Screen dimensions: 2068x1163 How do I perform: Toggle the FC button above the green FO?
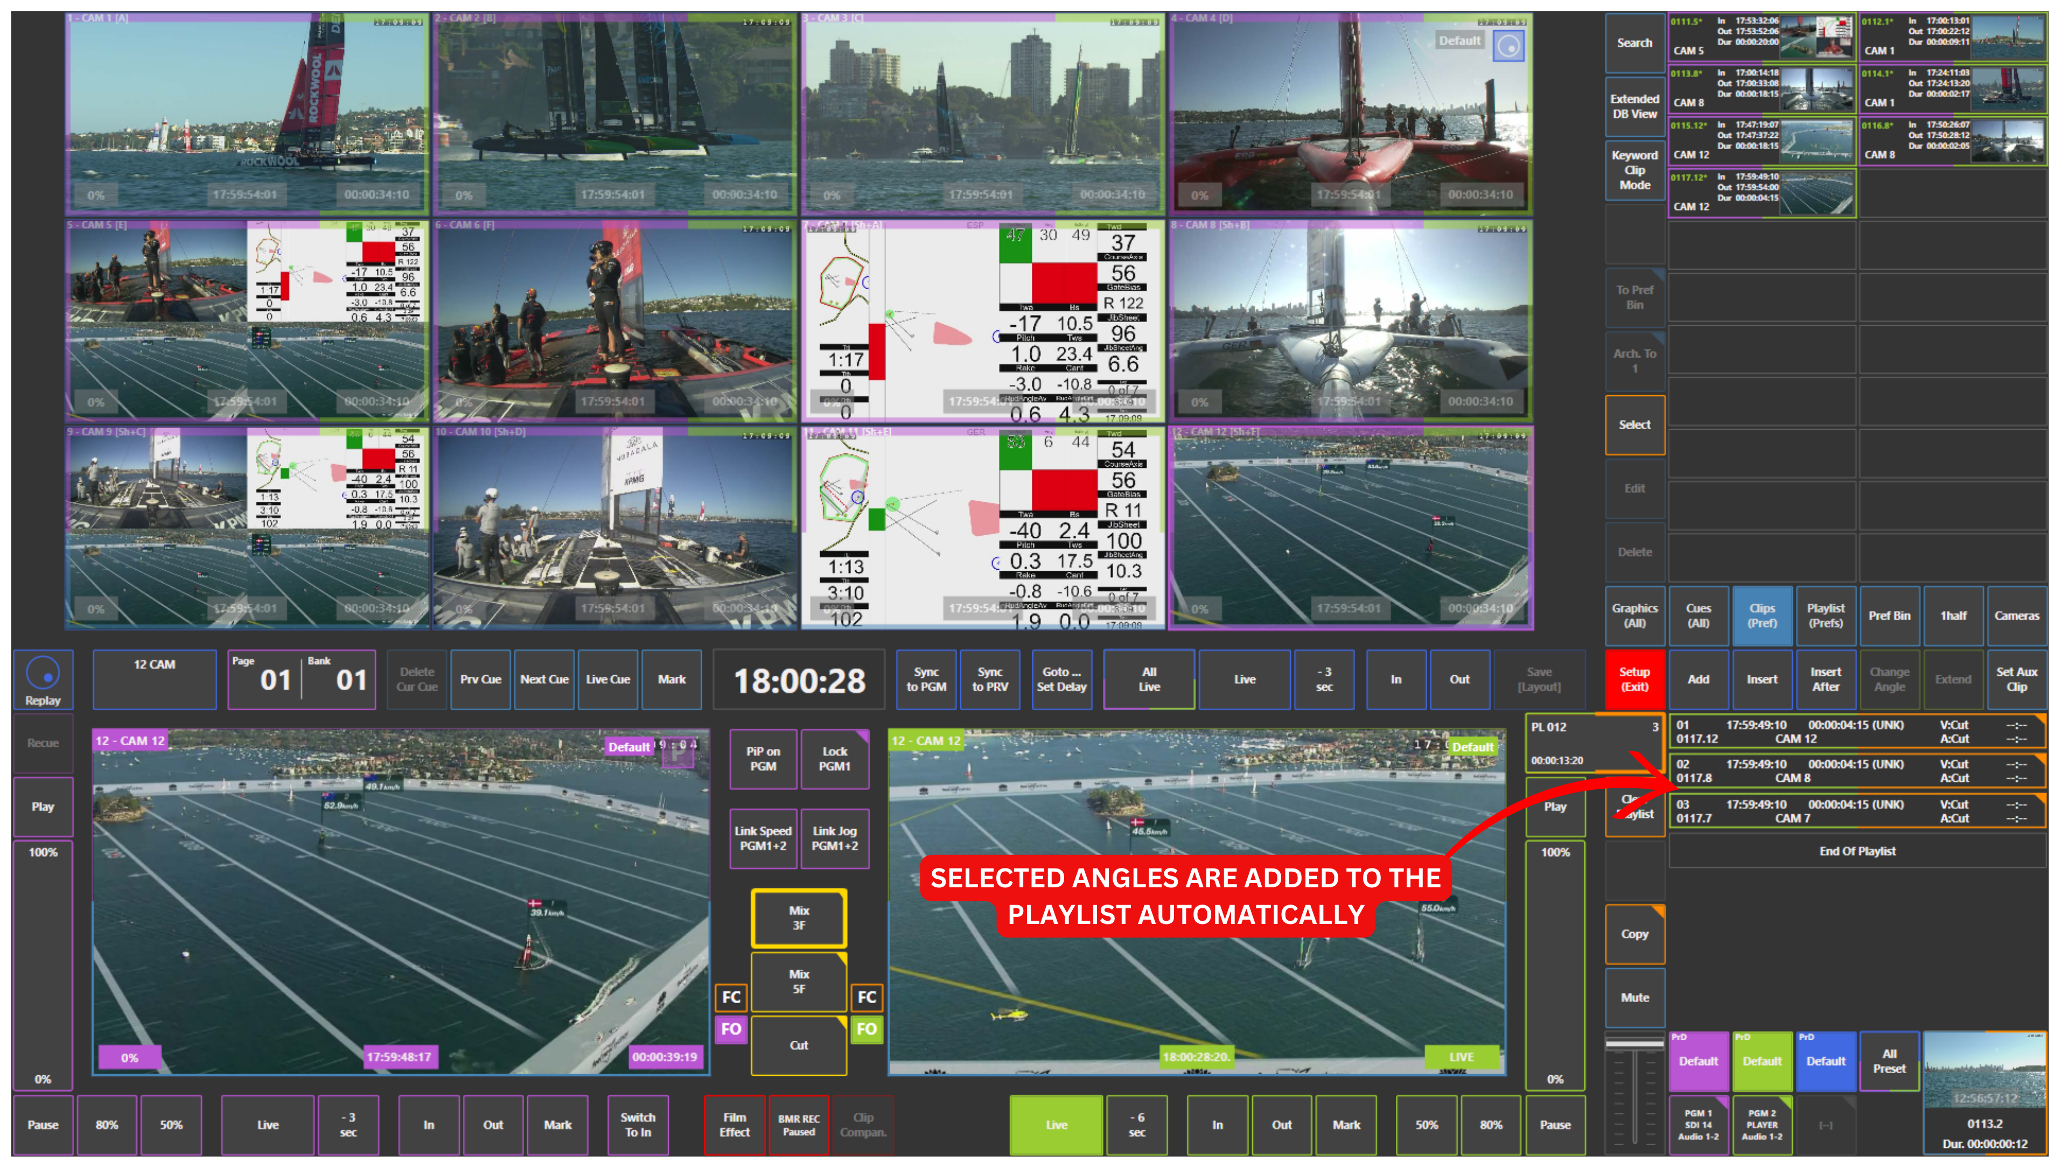tap(866, 997)
